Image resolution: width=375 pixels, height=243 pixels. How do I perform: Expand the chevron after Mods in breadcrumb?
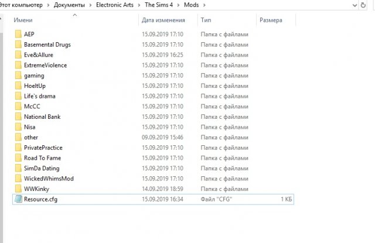tap(204, 5)
